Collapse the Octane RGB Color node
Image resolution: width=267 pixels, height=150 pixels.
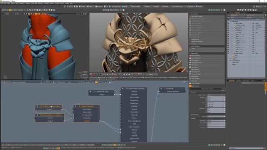coord(91,92)
